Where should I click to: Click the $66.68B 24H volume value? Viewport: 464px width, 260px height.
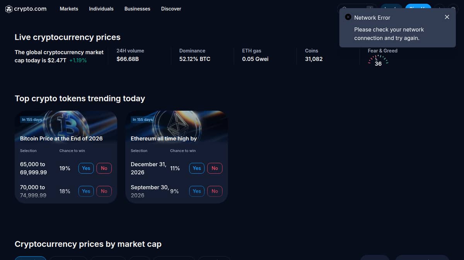[x=128, y=59]
